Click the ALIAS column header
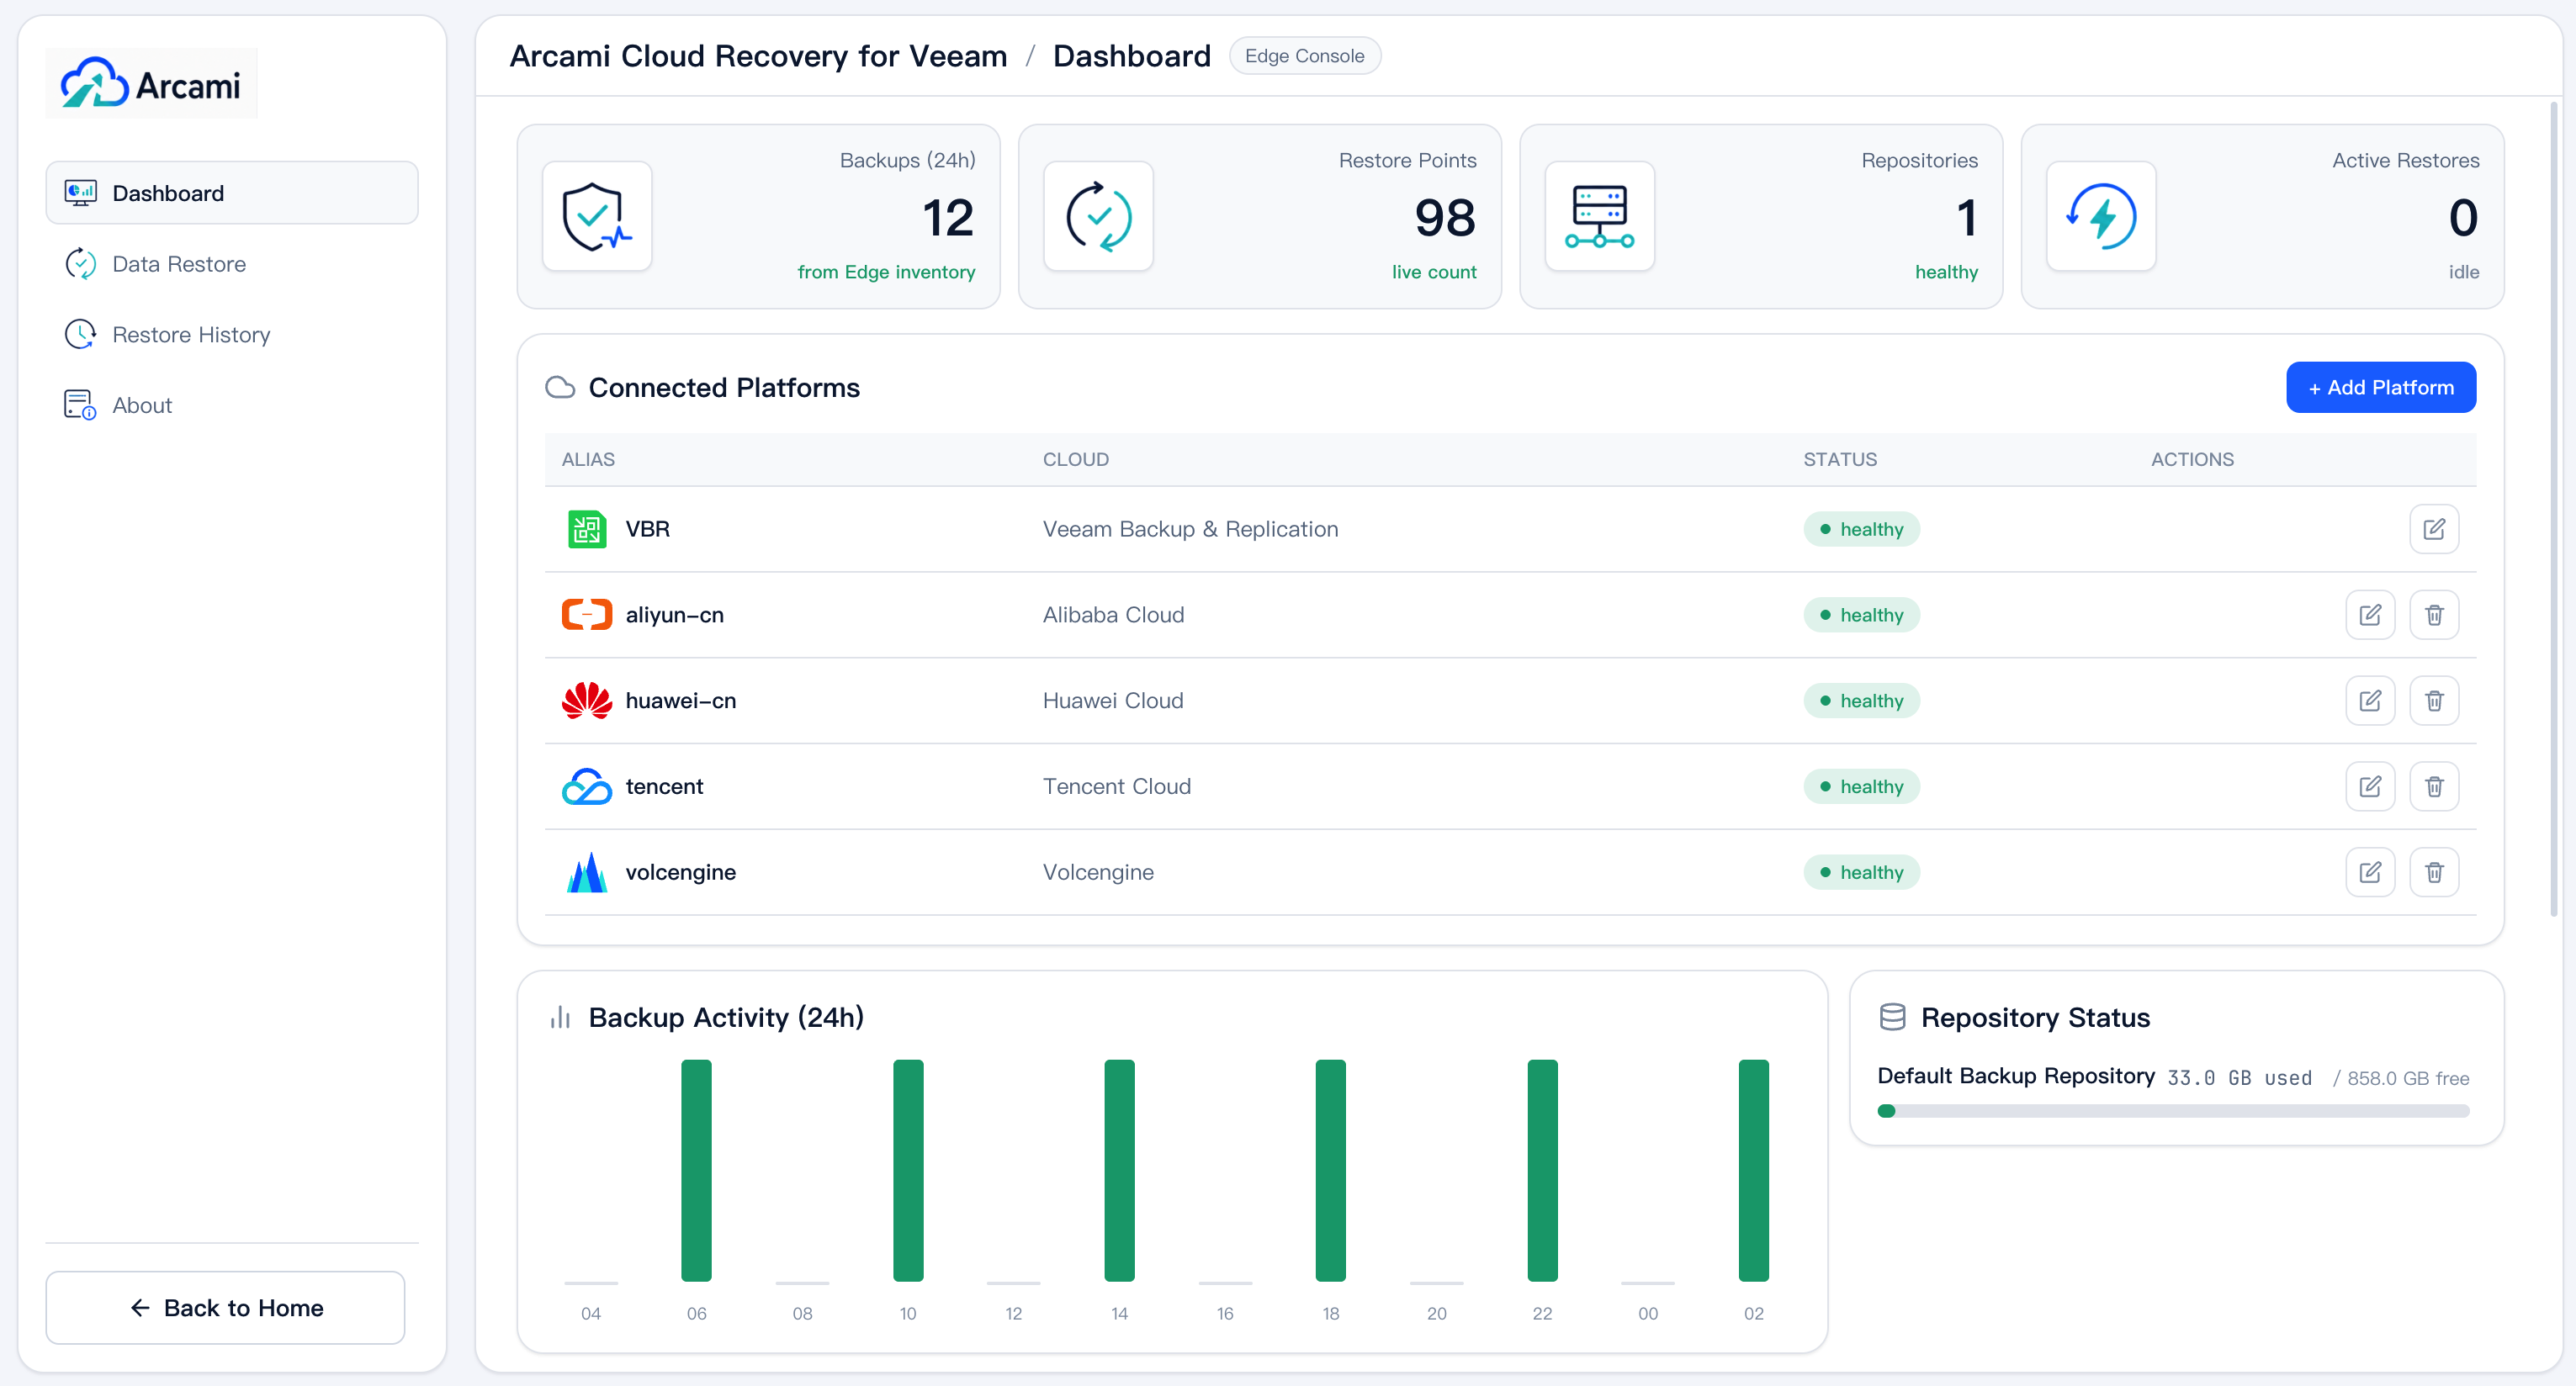Viewport: 2576px width, 1386px height. tap(588, 459)
